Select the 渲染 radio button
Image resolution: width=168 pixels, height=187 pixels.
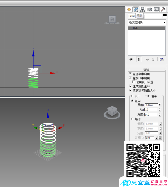point(148,96)
